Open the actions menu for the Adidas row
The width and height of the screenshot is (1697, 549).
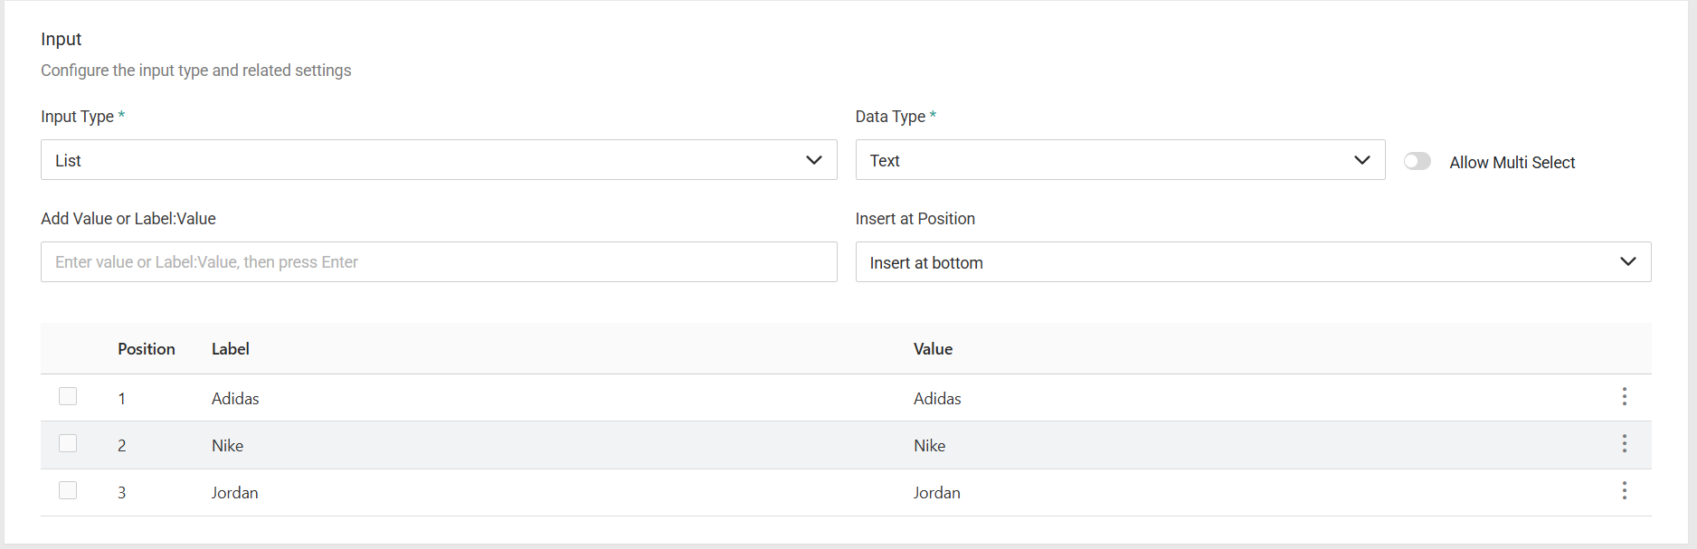pyautogui.click(x=1625, y=397)
